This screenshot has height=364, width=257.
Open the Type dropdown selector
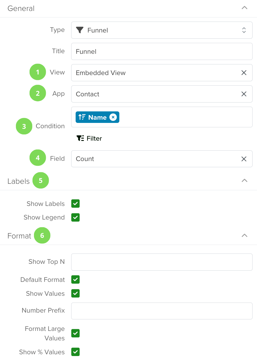162,30
